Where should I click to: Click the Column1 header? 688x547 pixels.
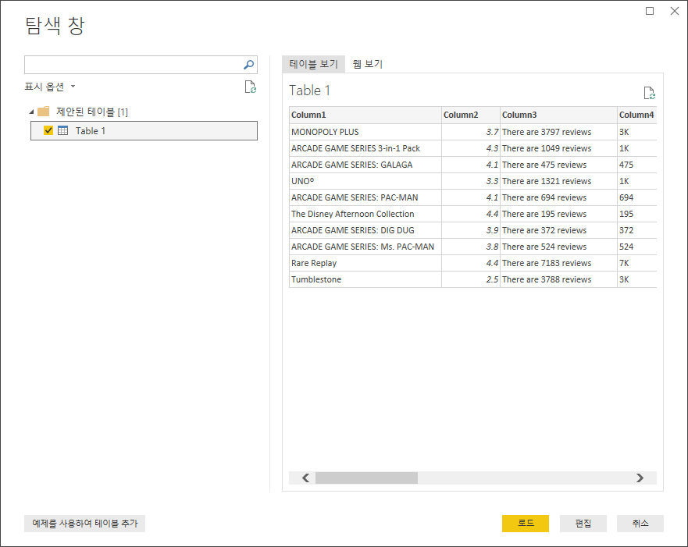[365, 115]
